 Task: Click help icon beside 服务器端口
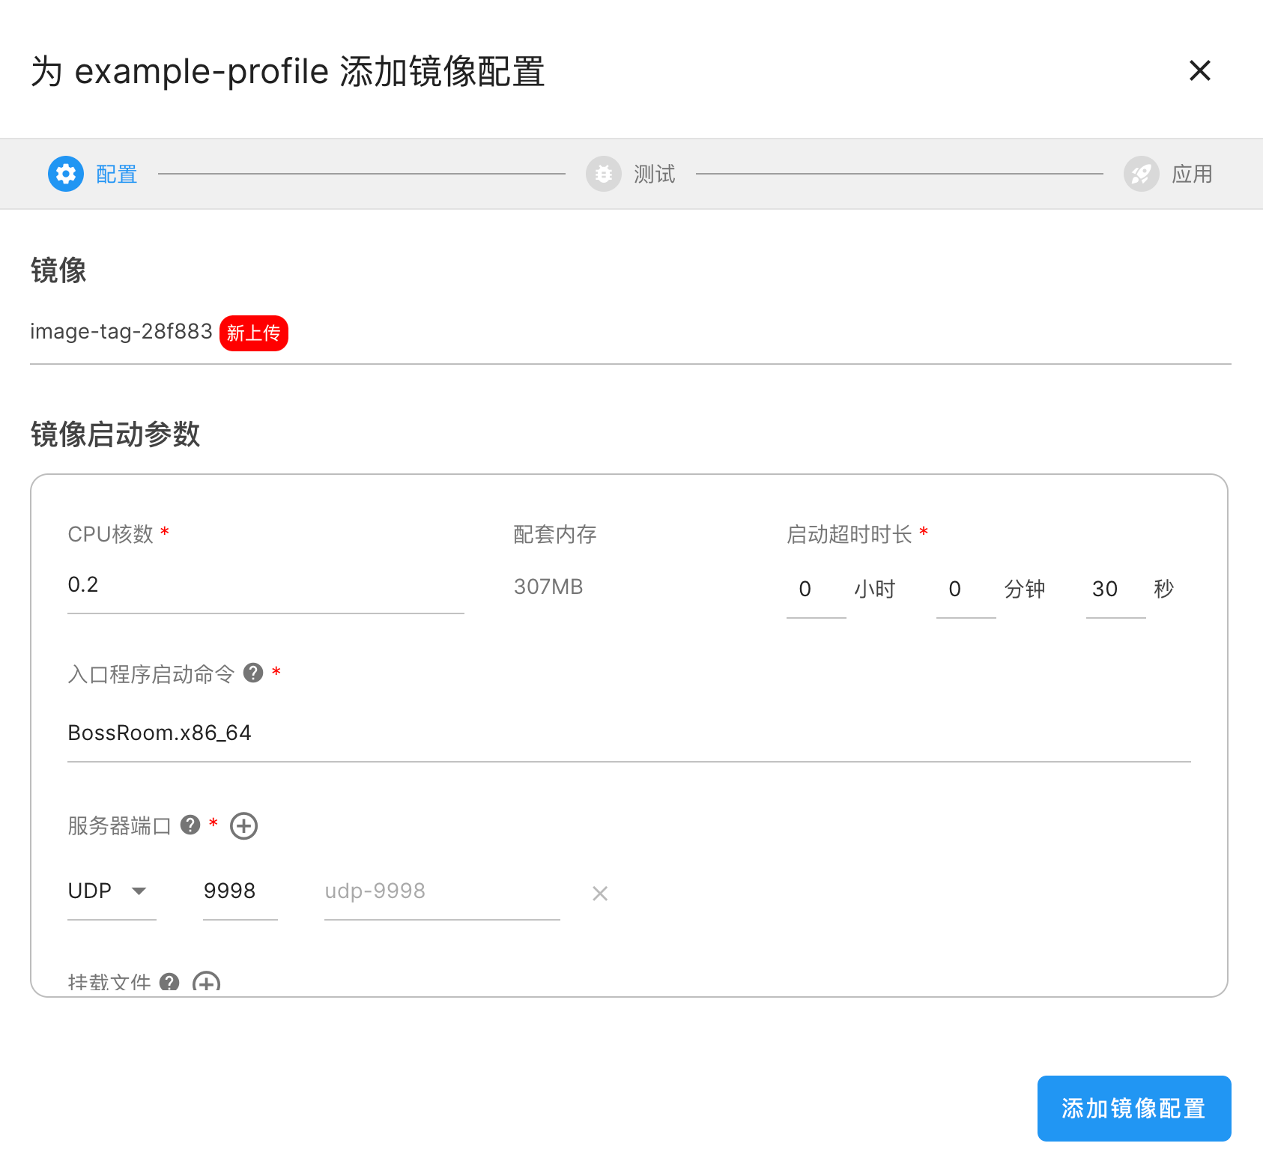190,825
